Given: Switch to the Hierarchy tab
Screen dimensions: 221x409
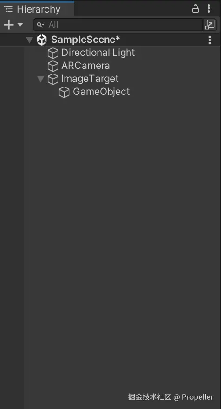Looking at the screenshot, I should click(37, 9).
